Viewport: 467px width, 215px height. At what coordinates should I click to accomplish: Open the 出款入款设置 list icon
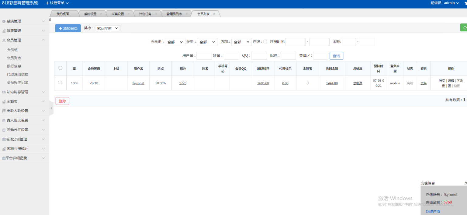click(x=5, y=111)
